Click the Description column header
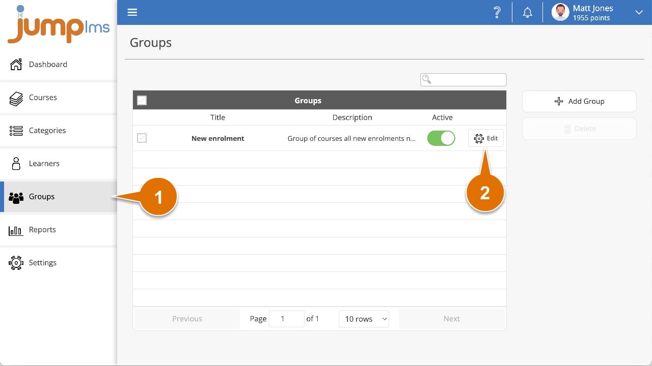 click(352, 117)
